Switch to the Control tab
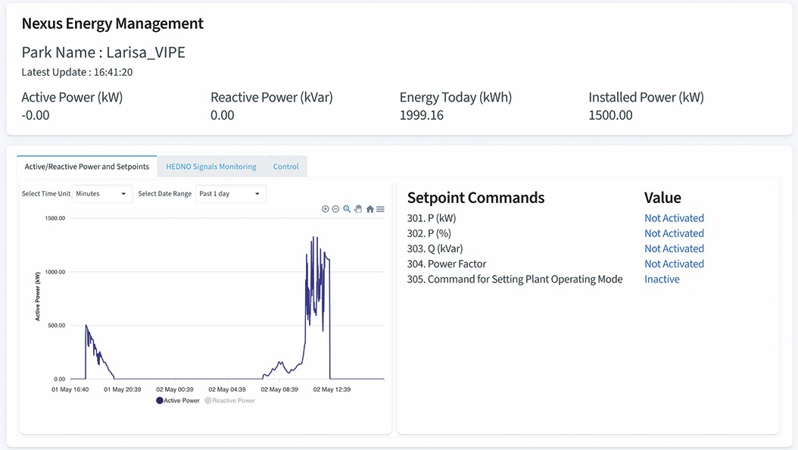Screen dimensions: 798x450 coord(286,167)
